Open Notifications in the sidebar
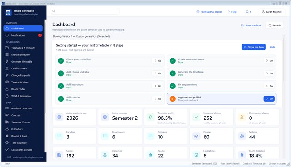This screenshot has height=167, width=291. [23, 35]
